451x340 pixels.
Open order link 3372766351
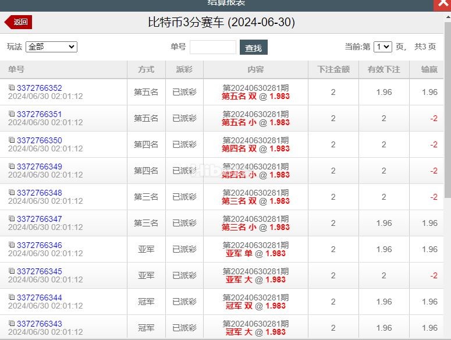coord(40,114)
